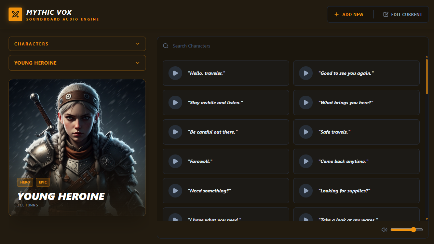Play the "Safe travels." voice clip
Image resolution: width=434 pixels, height=244 pixels.
[x=306, y=132]
